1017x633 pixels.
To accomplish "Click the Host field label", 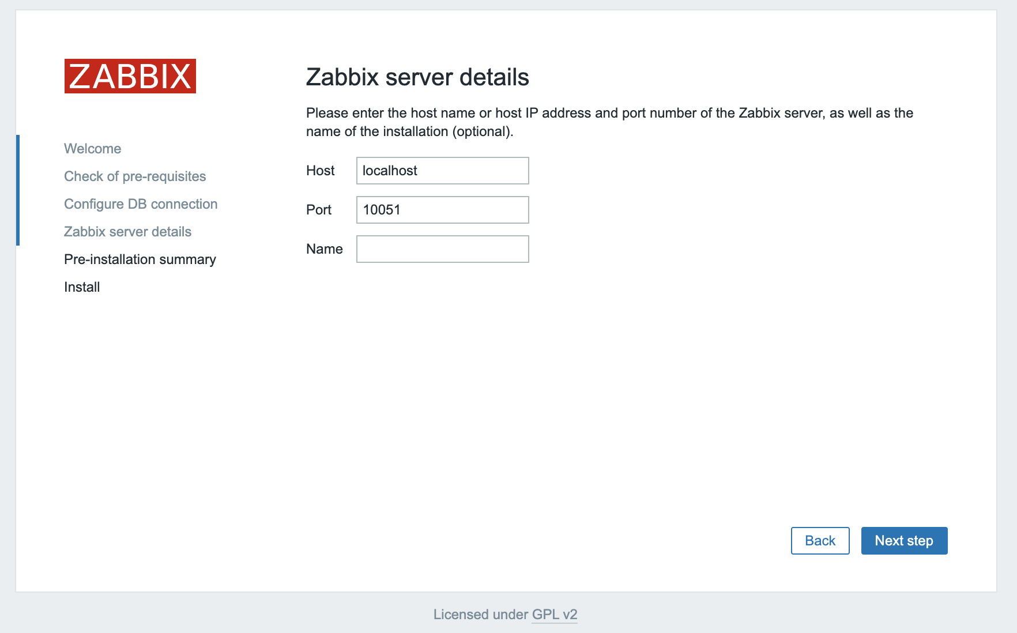I will (x=320, y=171).
